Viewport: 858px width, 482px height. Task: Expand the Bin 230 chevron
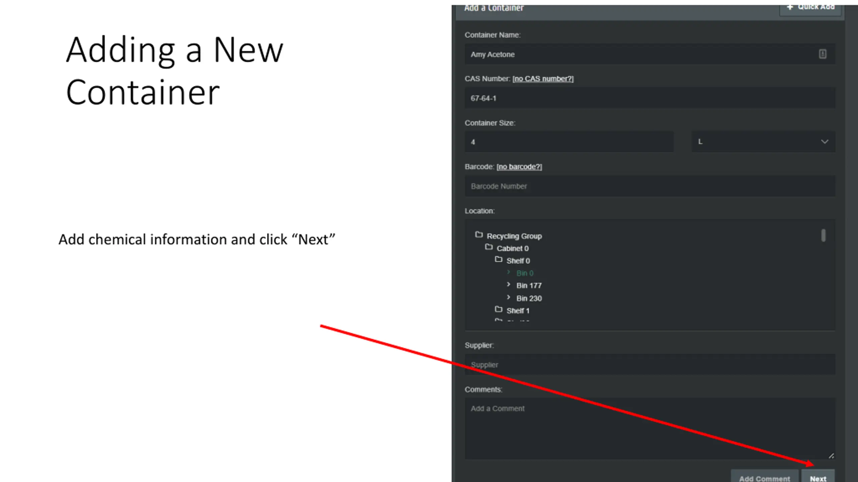pos(508,298)
